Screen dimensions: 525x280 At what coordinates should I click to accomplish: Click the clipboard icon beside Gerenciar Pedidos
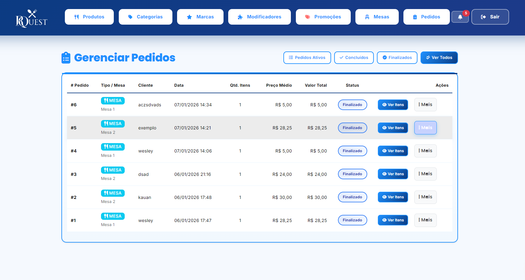66,58
